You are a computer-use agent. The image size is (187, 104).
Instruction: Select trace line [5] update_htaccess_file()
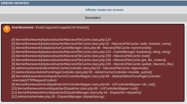pyautogui.click(x=92, y=64)
